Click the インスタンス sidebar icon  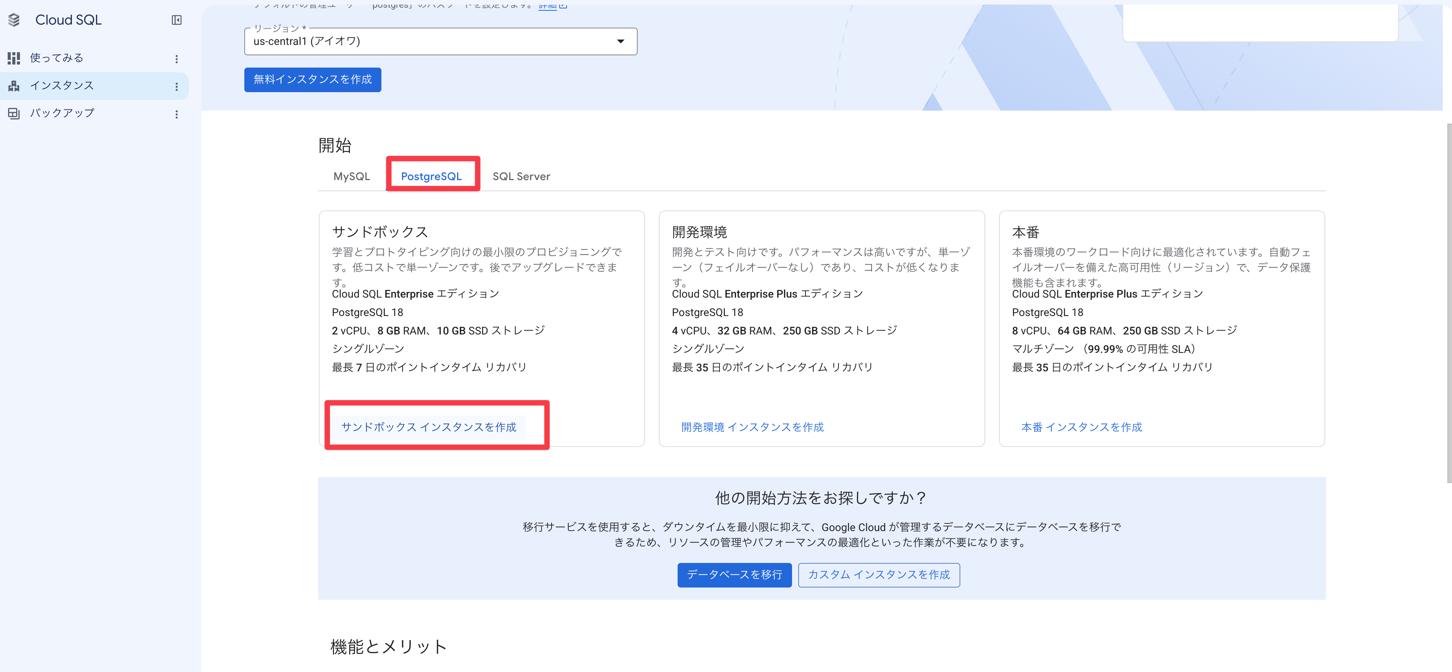point(14,86)
